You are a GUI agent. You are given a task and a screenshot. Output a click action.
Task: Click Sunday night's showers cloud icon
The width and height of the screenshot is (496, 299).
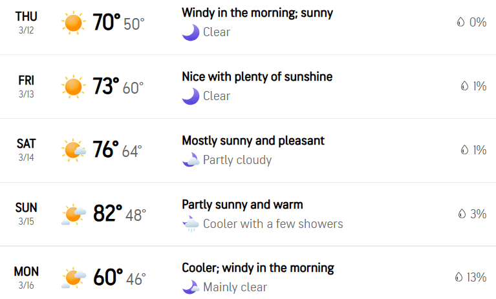[x=191, y=223]
